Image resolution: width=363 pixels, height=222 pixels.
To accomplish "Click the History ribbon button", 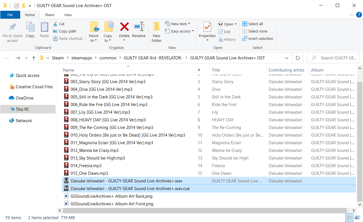I will (x=227, y=40).
